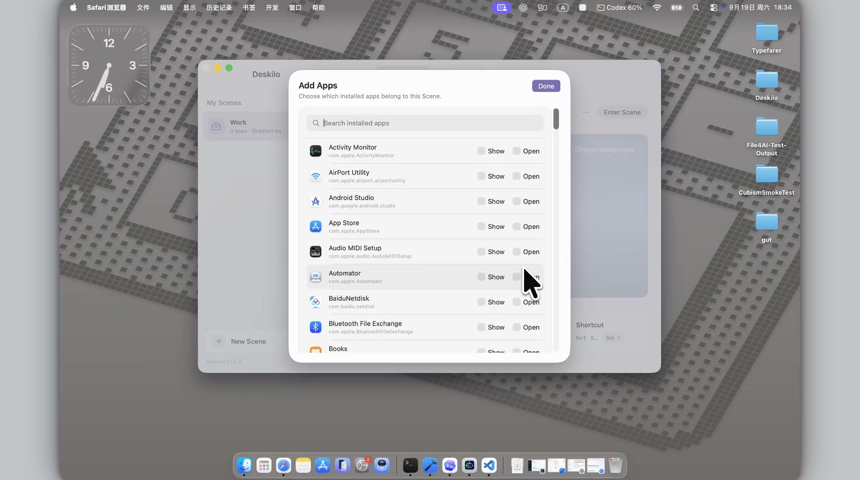Open Notes from the Dock
The image size is (860, 480).
tap(303, 466)
